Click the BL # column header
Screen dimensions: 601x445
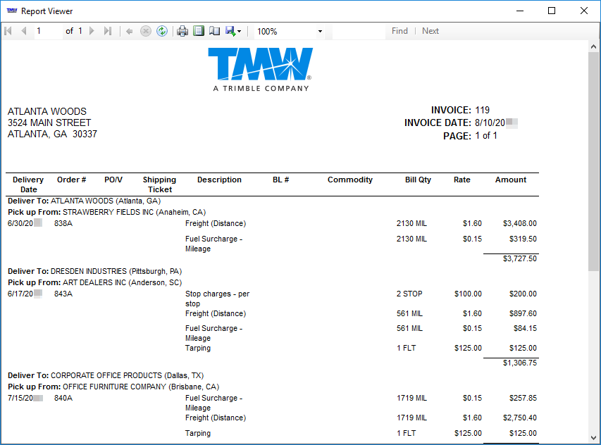coord(280,180)
